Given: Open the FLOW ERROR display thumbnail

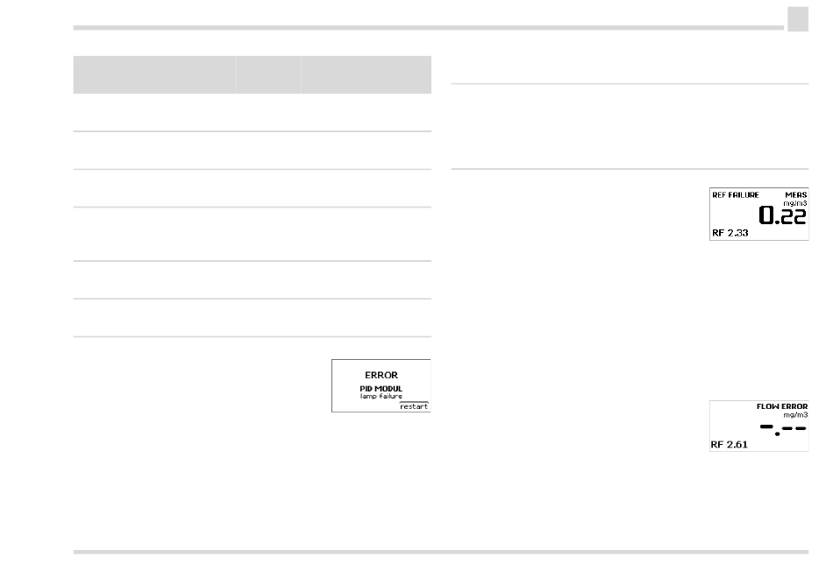Looking at the screenshot, I should (759, 426).
